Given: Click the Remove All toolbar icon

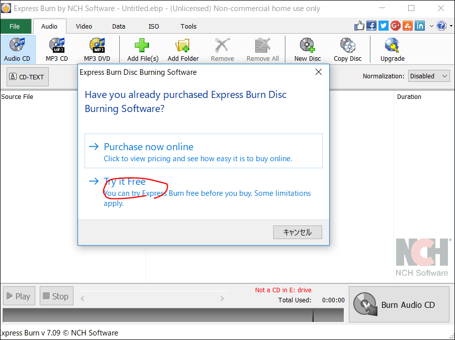Looking at the screenshot, I should click(x=263, y=46).
